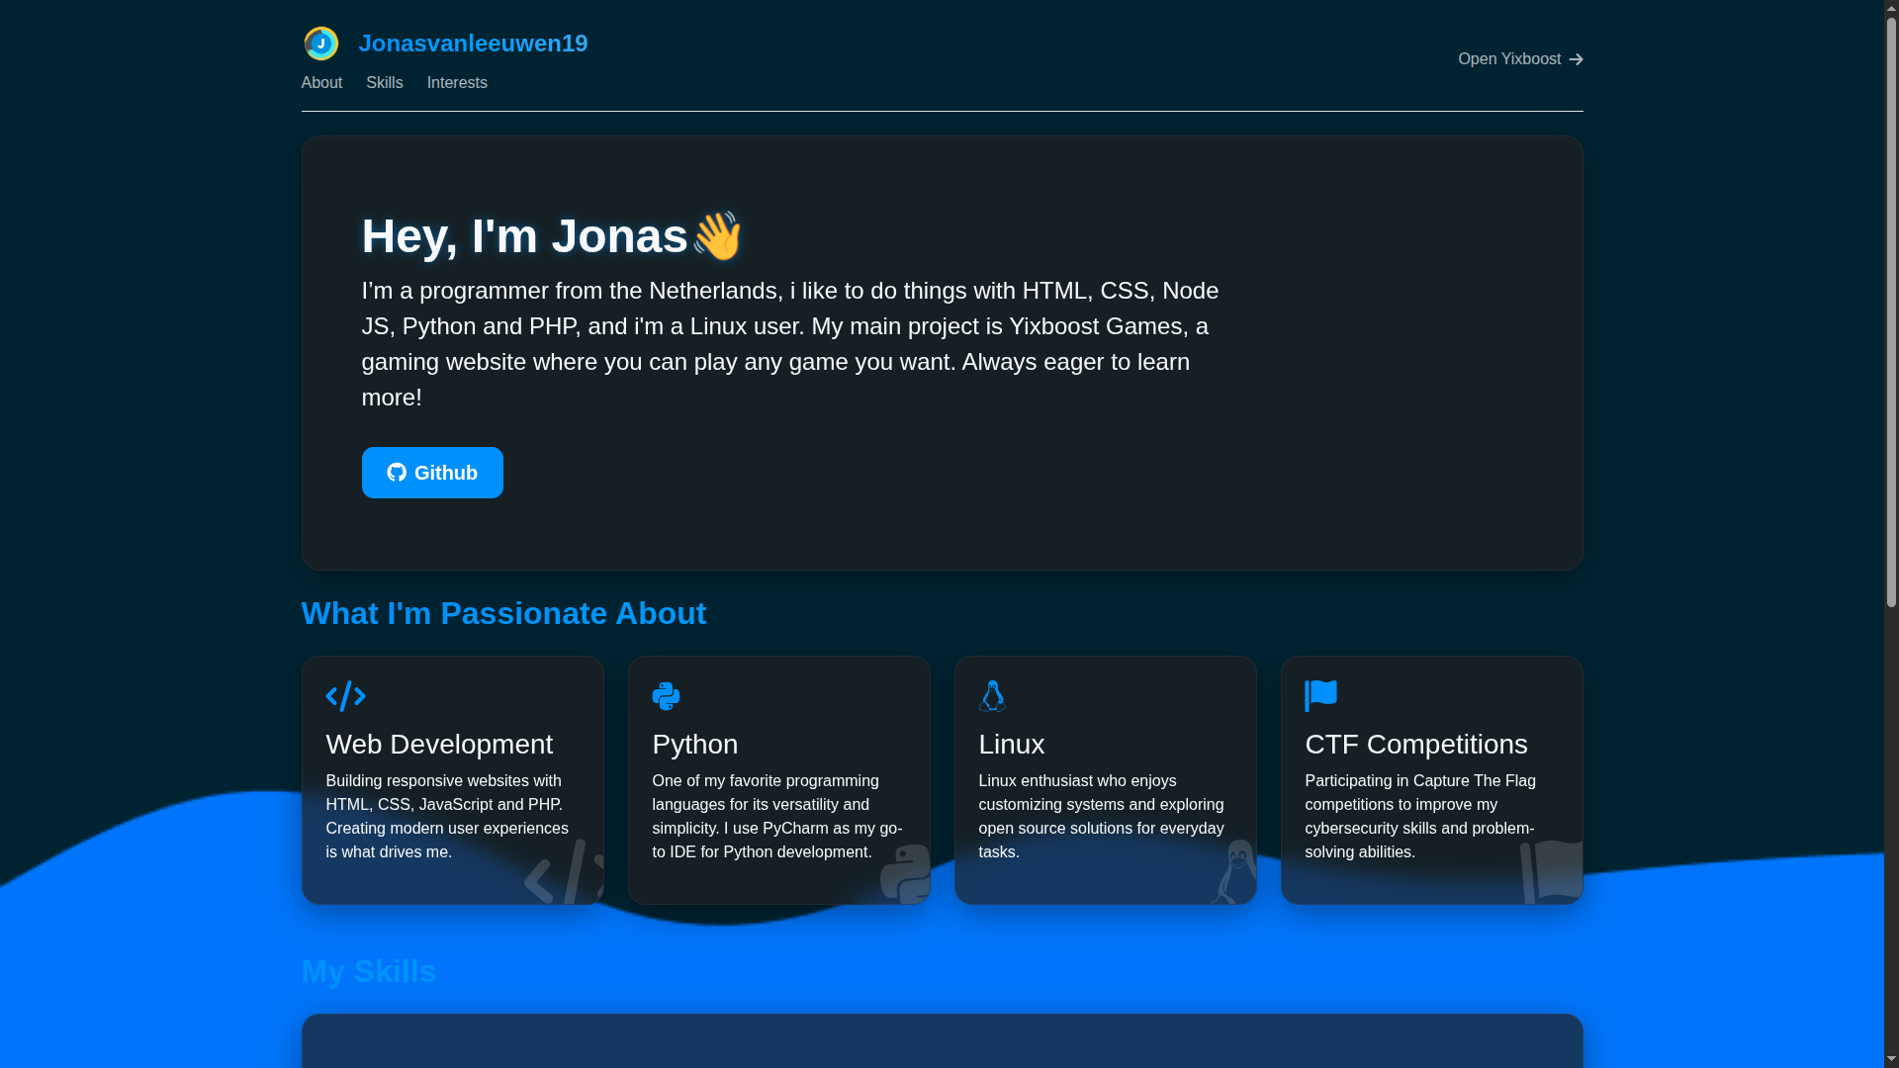Select the Python card title

pyautogui.click(x=695, y=745)
